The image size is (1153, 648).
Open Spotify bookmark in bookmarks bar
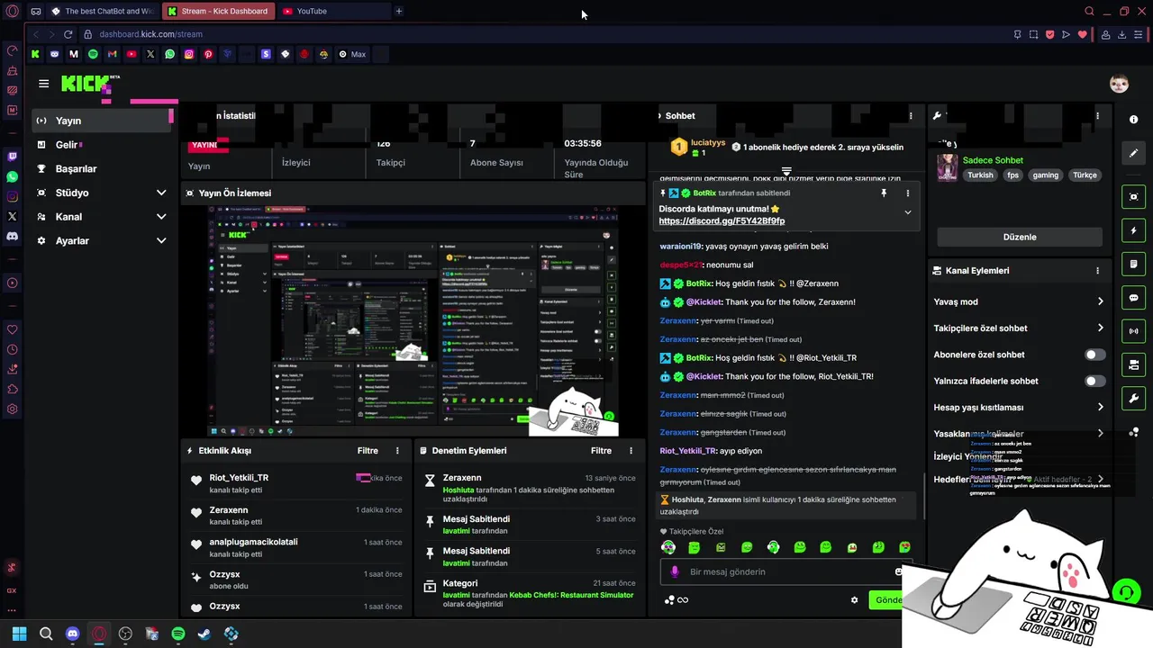click(x=93, y=54)
